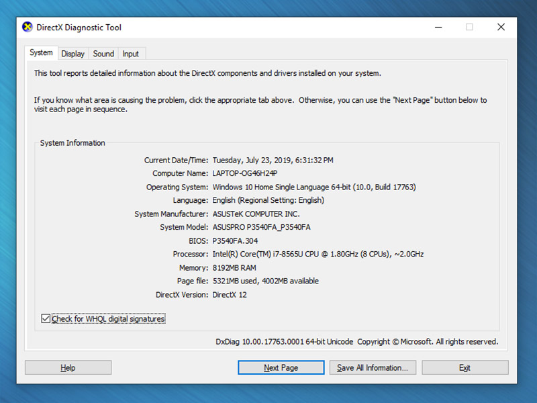The height and width of the screenshot is (403, 537).
Task: Click memory value 8192MB RAM
Action: point(234,267)
